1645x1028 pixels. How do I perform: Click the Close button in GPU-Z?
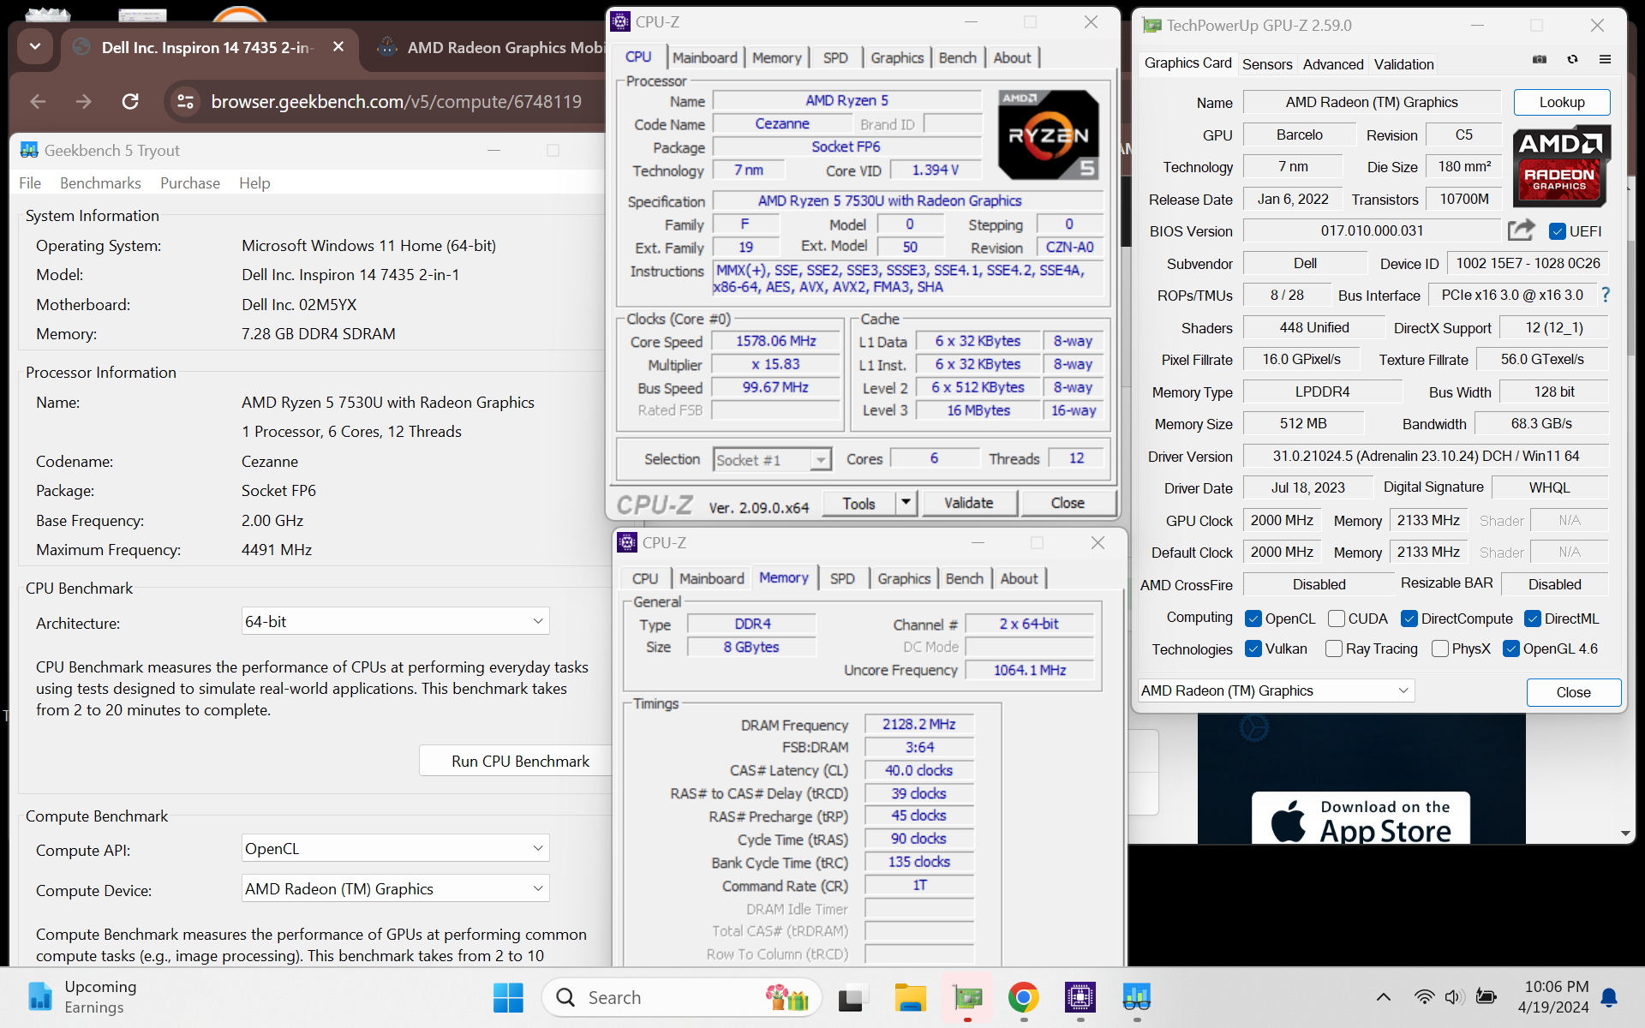tap(1573, 692)
